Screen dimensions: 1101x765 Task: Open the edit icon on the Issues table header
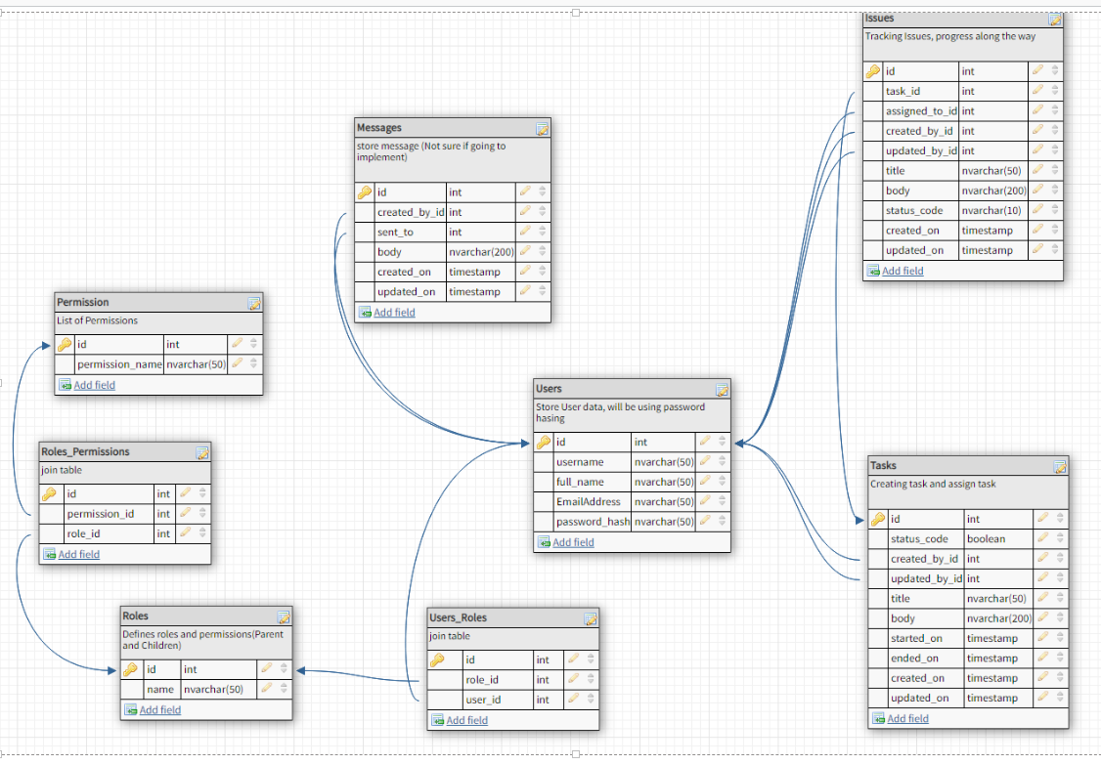[1054, 18]
